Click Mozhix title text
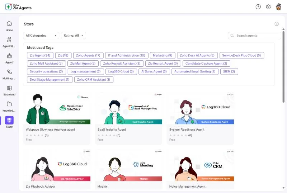Viewport: 287px width, 193px height. (x=103, y=187)
